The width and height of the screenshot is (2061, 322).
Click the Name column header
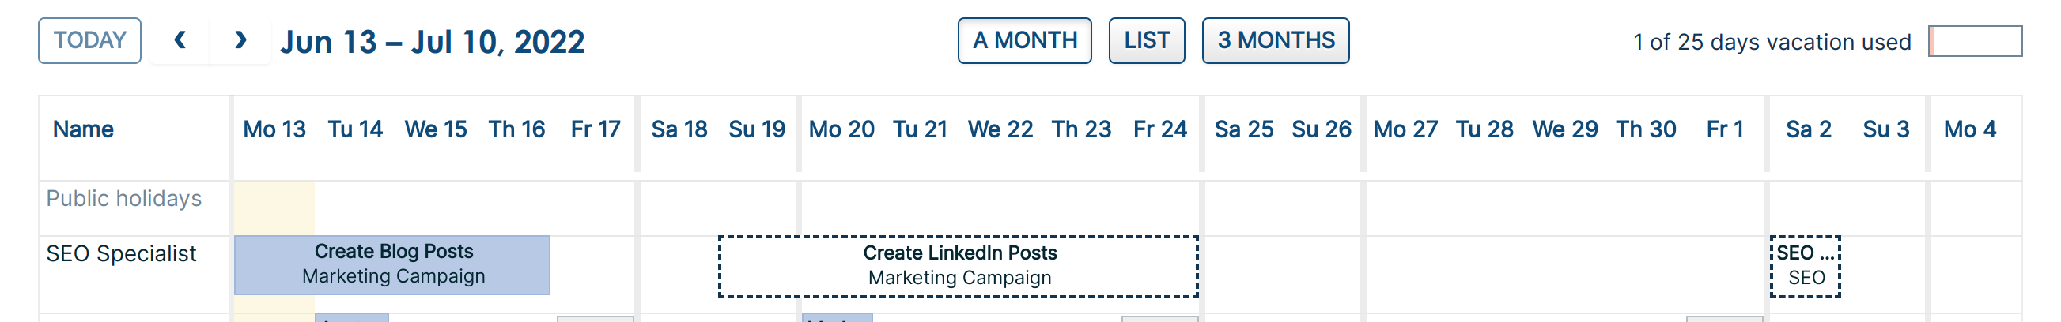tap(83, 129)
